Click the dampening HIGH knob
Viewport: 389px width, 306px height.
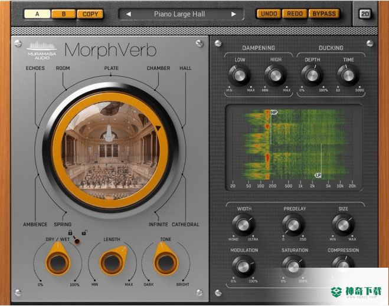[276, 75]
